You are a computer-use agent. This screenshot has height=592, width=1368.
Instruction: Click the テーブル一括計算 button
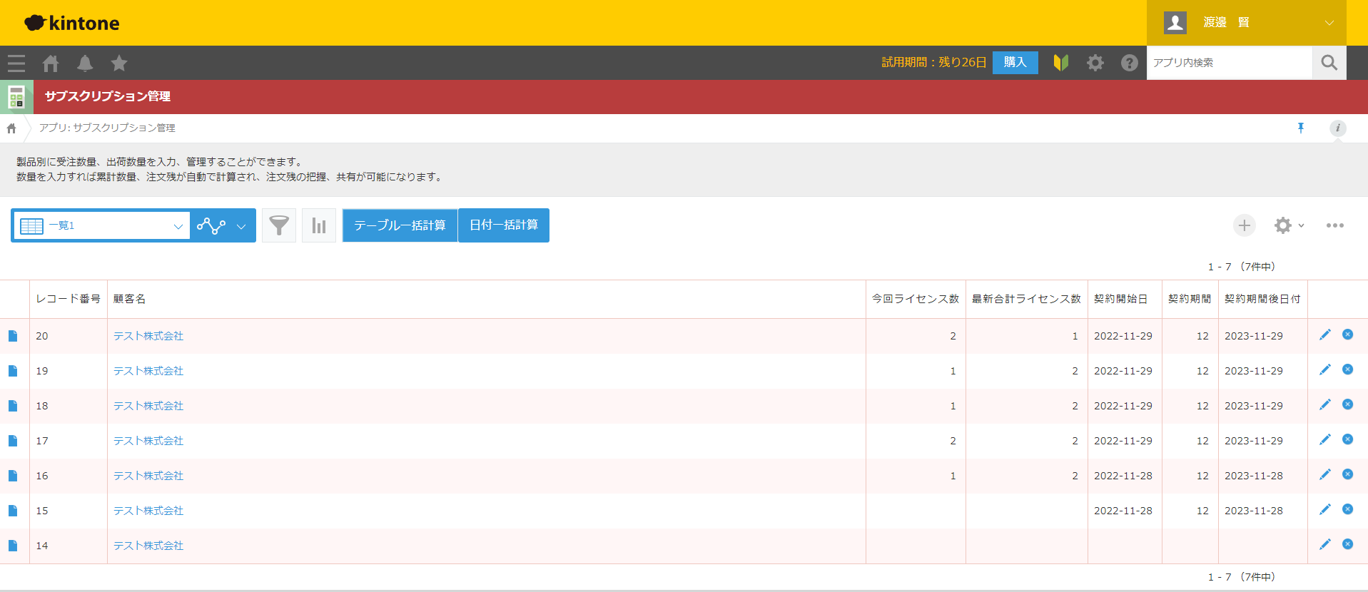pyautogui.click(x=400, y=225)
